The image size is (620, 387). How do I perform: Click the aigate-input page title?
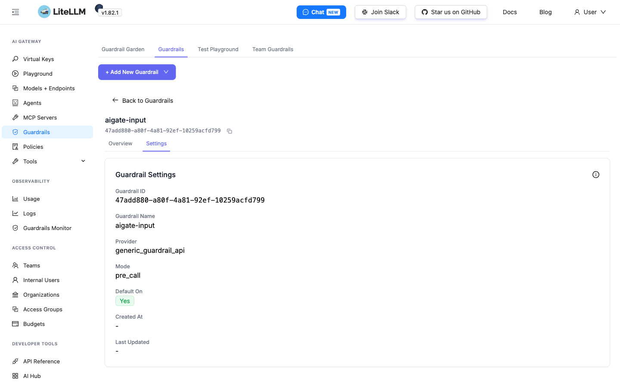pos(125,120)
